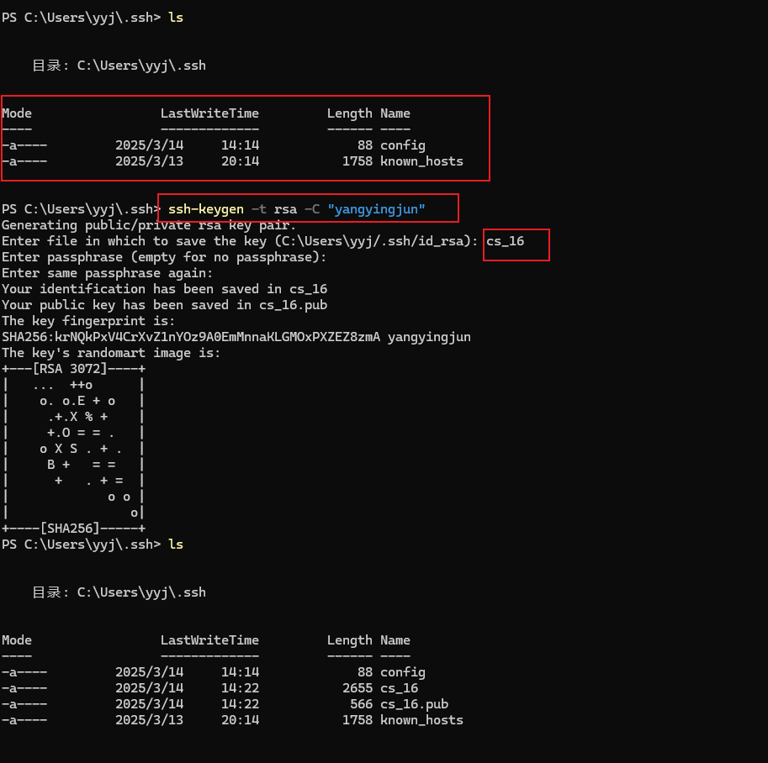
Task: Click 'The key fingerprint is:' line
Action: pos(88,321)
